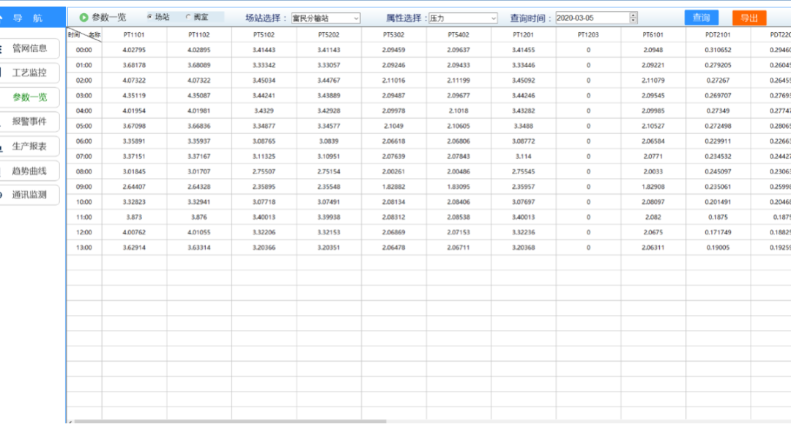791x424 pixels.
Task: Open the 管网信息 navigation item
Action: (29, 48)
